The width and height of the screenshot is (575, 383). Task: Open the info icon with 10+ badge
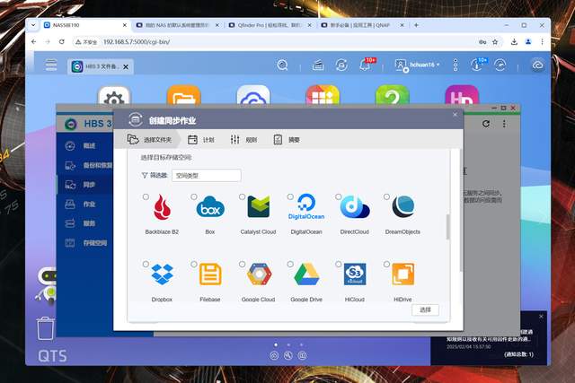point(478,65)
